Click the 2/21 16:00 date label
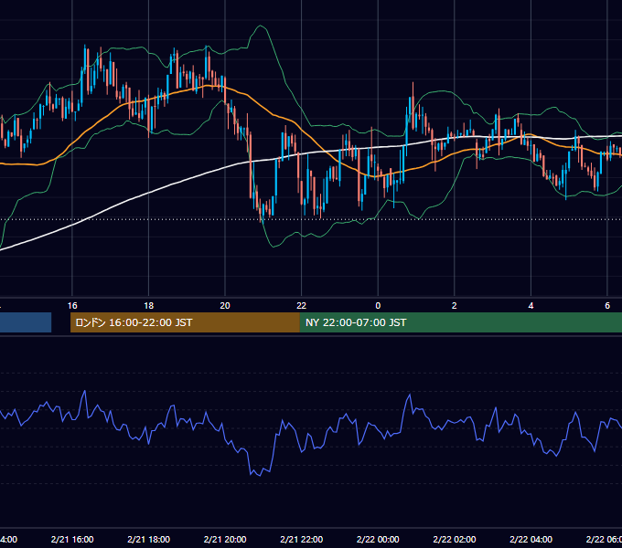622x548 pixels. pos(72,539)
